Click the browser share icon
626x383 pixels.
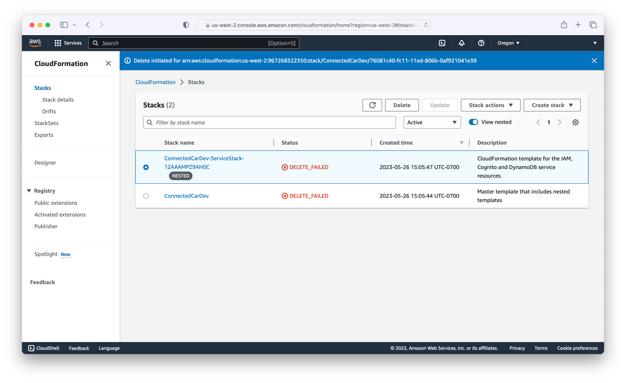pyautogui.click(x=564, y=25)
